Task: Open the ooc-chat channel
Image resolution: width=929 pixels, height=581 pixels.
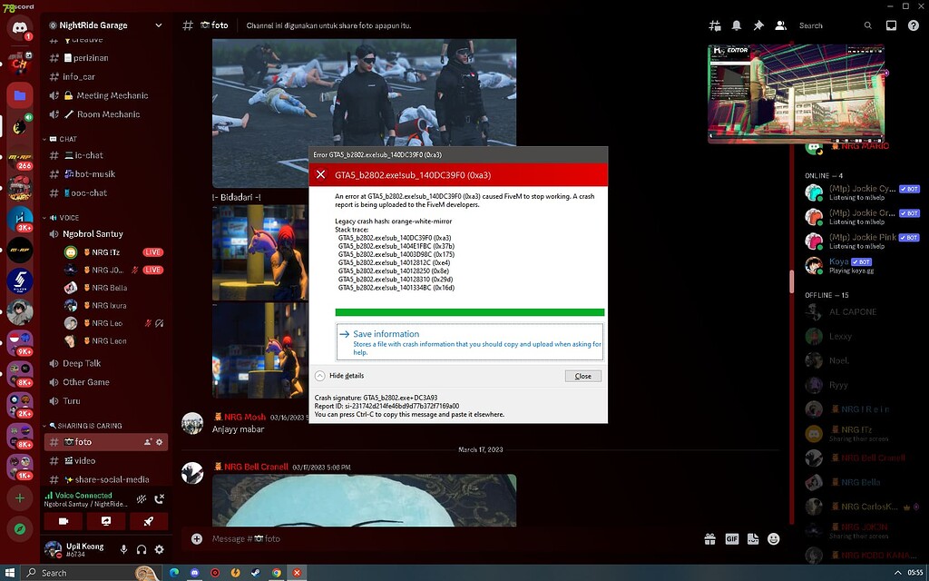Action: click(x=105, y=193)
